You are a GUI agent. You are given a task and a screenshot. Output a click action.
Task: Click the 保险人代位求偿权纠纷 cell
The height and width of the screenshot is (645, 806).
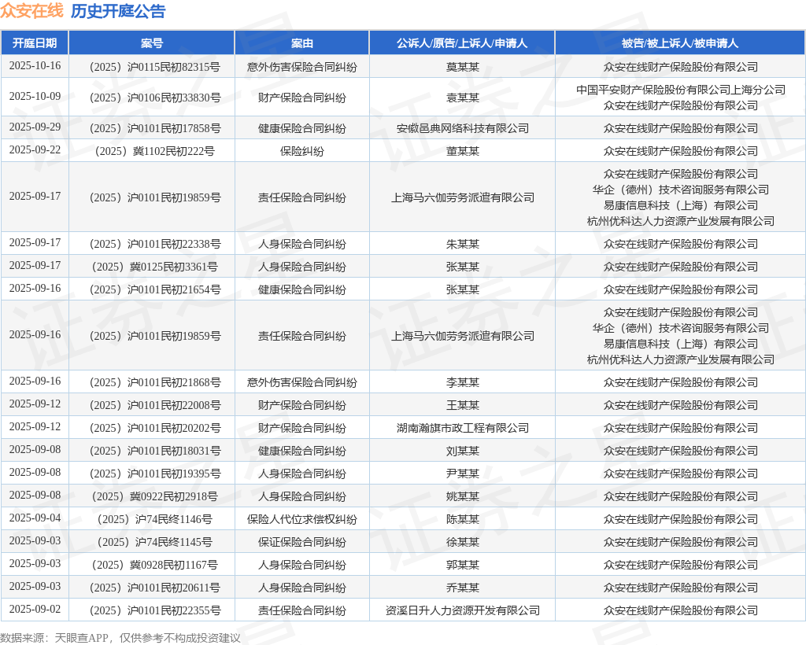point(301,519)
